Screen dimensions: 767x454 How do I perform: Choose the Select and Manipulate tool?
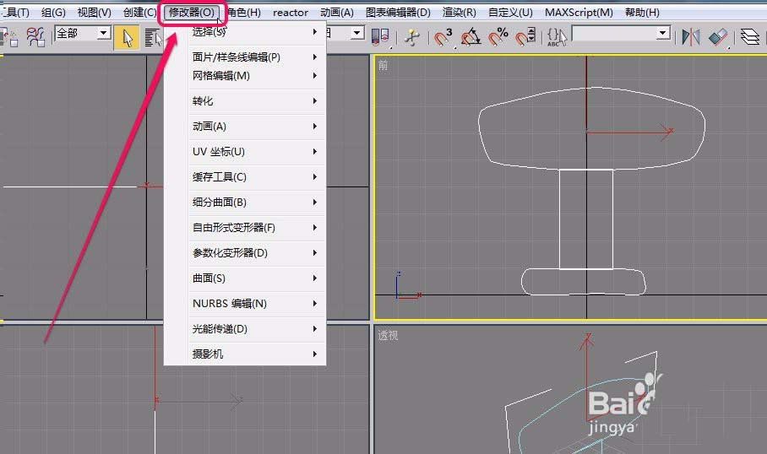pos(412,37)
